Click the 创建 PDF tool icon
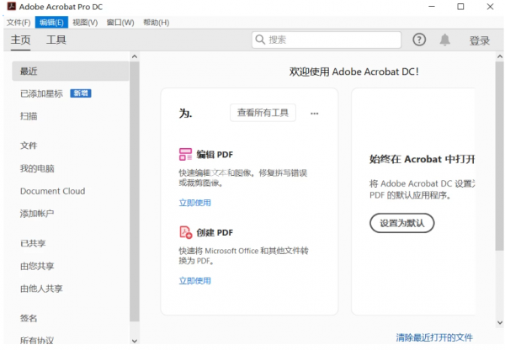The width and height of the screenshot is (505, 350). [x=185, y=232]
